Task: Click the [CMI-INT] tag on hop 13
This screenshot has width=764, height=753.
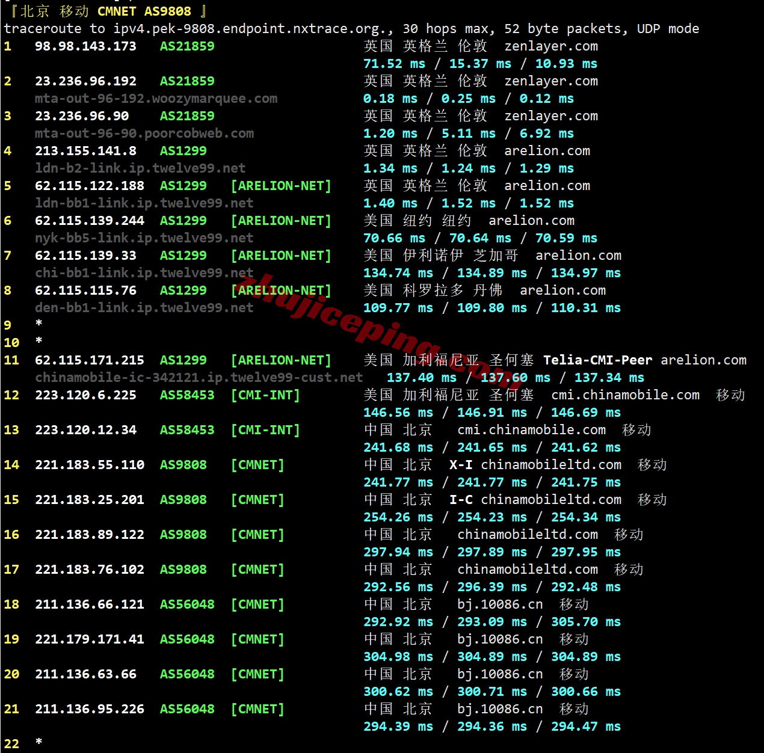Action: tap(265, 430)
